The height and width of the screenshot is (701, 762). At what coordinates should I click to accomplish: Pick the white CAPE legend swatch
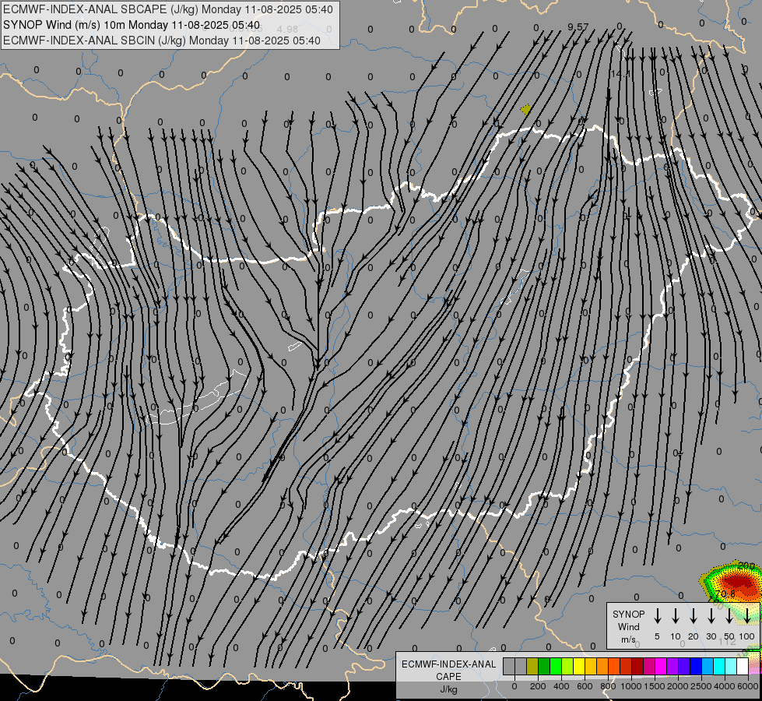[x=743, y=666]
